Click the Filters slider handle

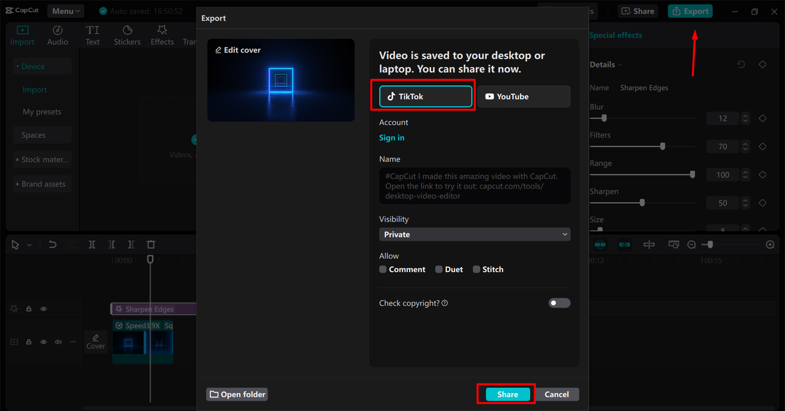[x=662, y=146]
